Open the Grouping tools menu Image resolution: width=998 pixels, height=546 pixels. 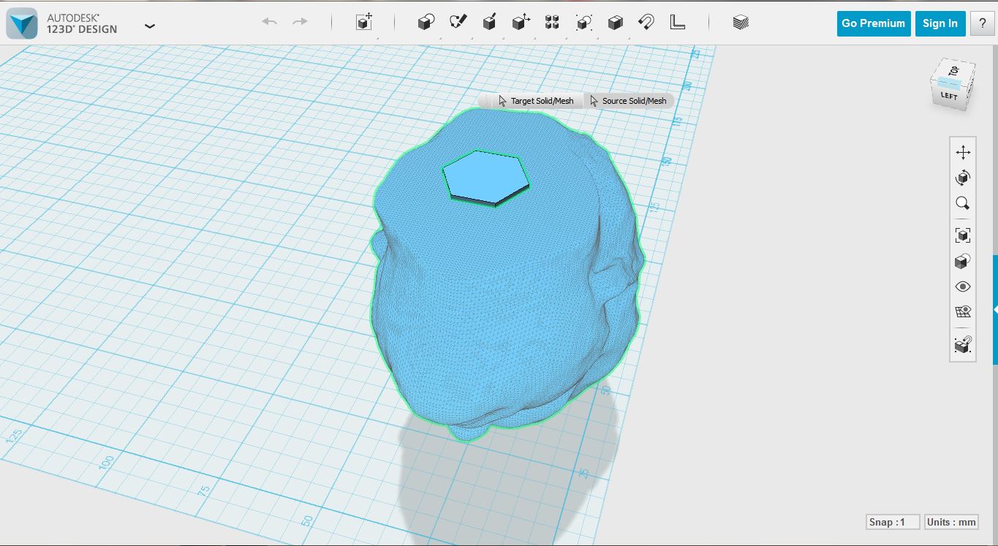pos(583,22)
